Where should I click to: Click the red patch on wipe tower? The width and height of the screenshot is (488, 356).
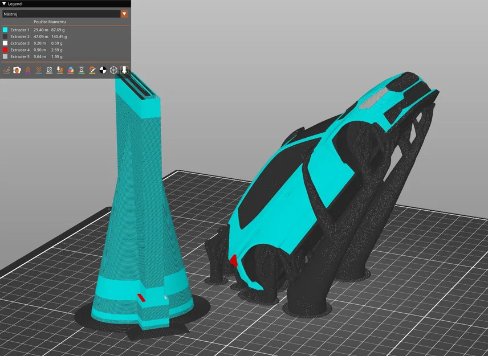click(x=141, y=297)
